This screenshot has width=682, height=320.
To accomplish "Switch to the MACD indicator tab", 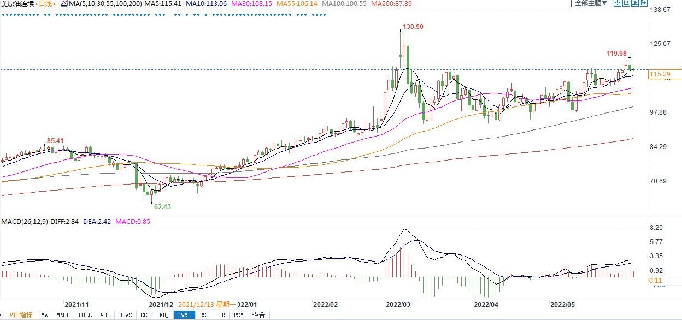I will click(63, 315).
